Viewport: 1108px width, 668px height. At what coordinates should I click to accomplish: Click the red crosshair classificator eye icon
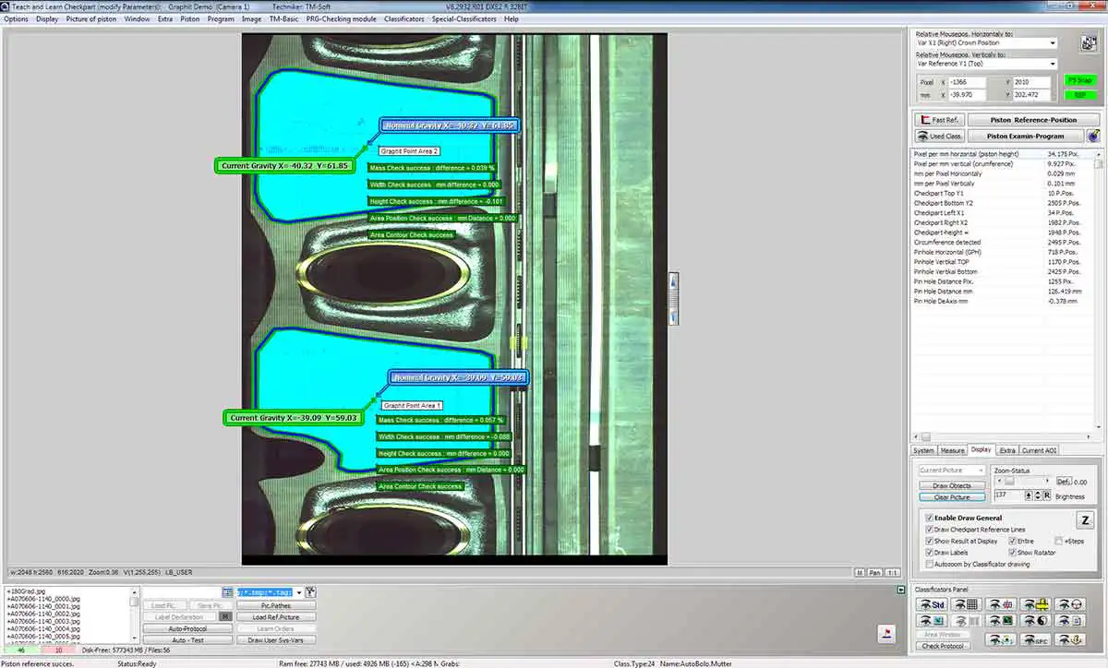point(1001,604)
